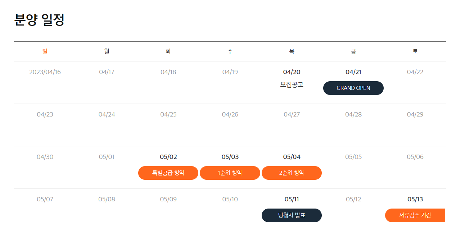Click the 모집공고 label under 04/20
Viewport: 474px width, 233px height.
(x=292, y=84)
